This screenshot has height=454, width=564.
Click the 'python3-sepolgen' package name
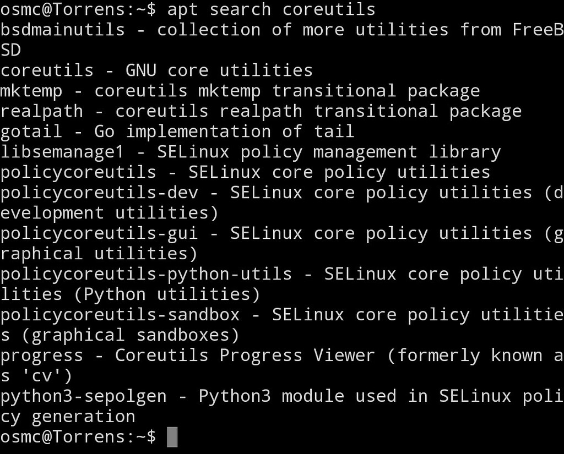tap(84, 397)
